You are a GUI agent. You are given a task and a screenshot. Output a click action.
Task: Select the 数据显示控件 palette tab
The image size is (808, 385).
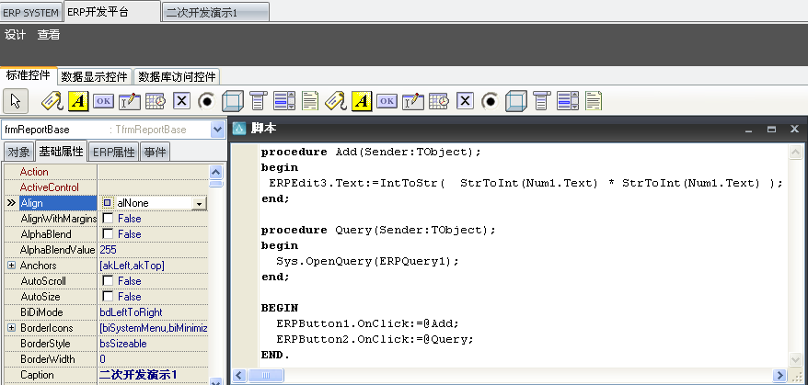click(94, 77)
